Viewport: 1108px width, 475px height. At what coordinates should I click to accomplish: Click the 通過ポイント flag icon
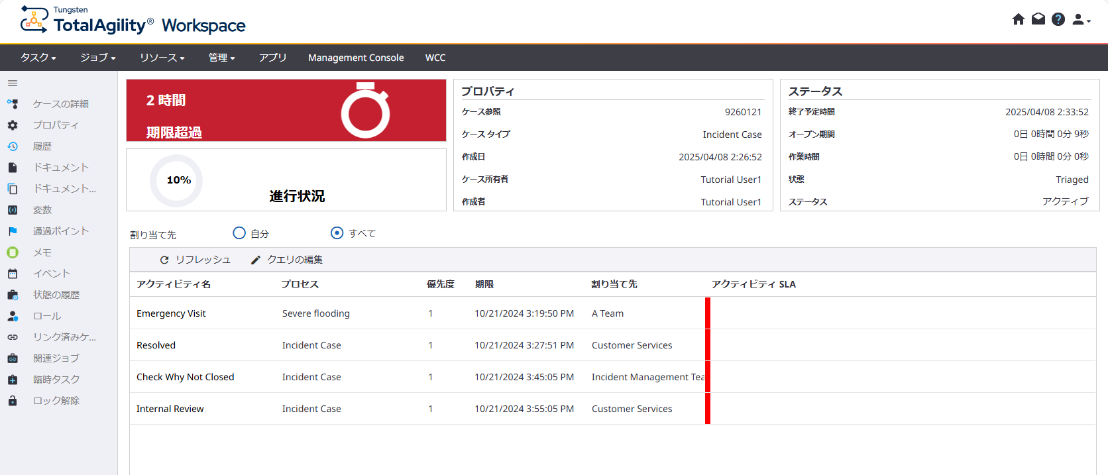tap(13, 231)
